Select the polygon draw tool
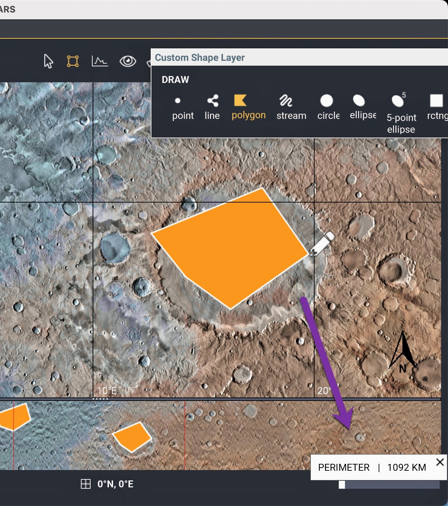Image resolution: width=448 pixels, height=506 pixels. (x=248, y=107)
